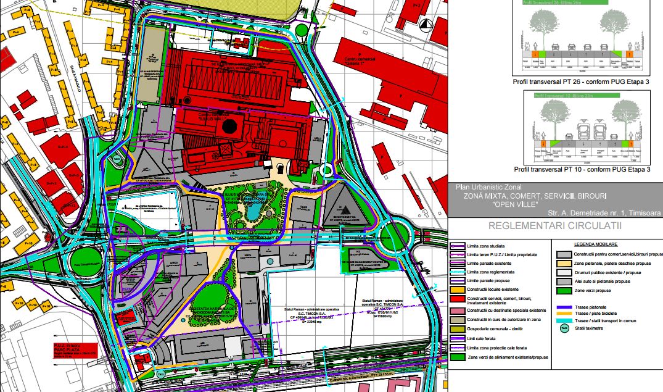Click the Zone verzi propuse green swatch

pyautogui.click(x=563, y=290)
